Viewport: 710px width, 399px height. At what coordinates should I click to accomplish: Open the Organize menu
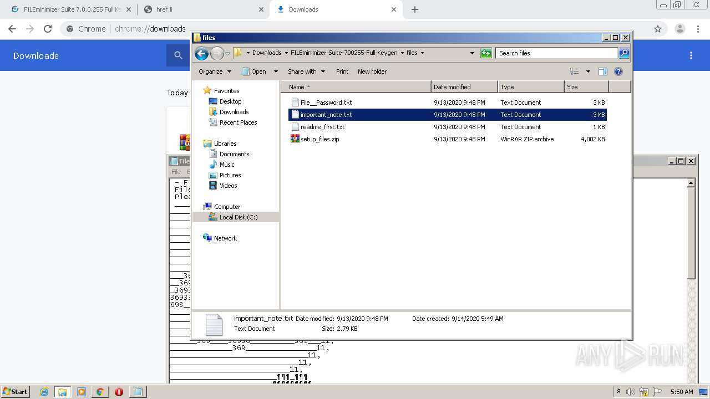[x=215, y=71]
